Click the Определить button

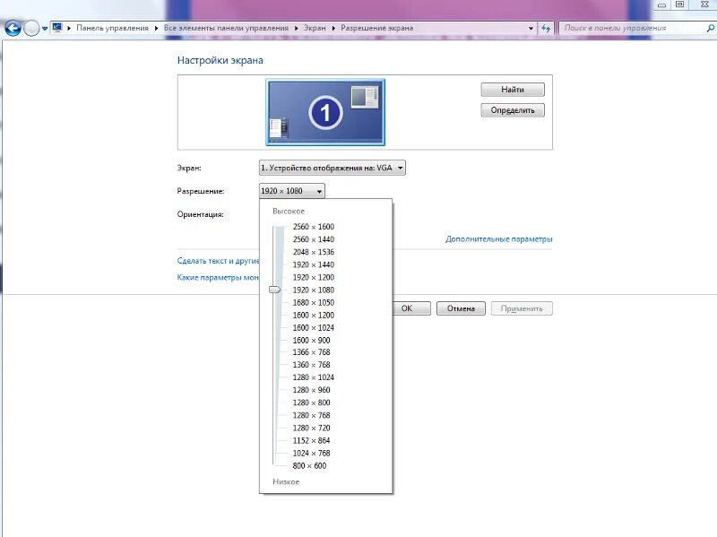pos(513,110)
